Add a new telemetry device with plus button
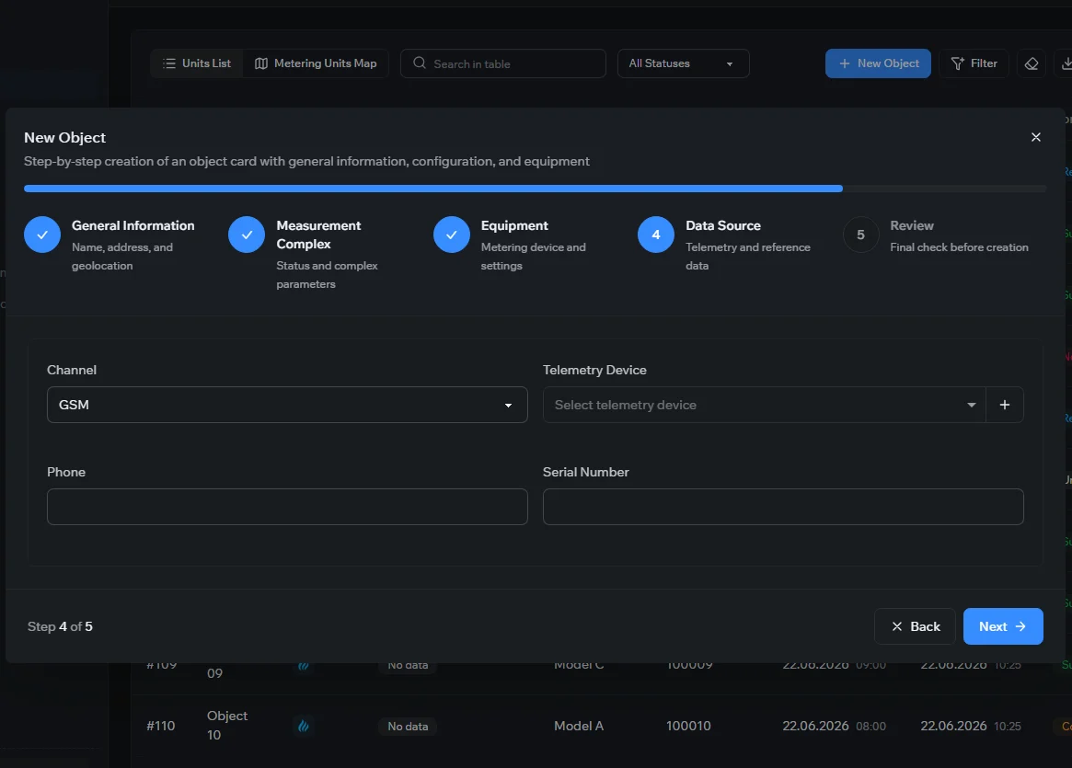The width and height of the screenshot is (1072, 768). (1004, 405)
